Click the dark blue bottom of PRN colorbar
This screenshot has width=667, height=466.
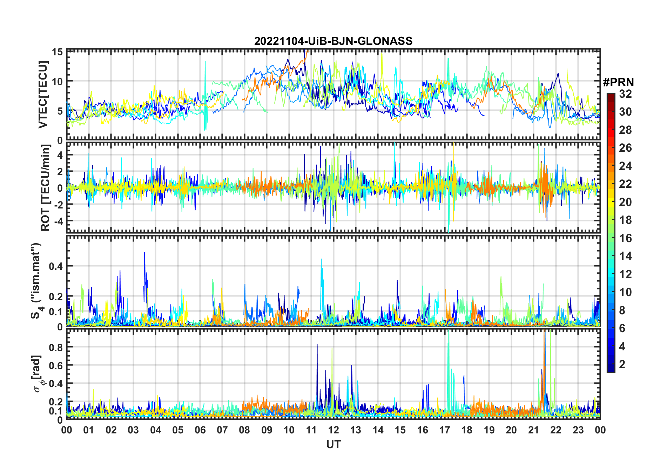click(611, 368)
